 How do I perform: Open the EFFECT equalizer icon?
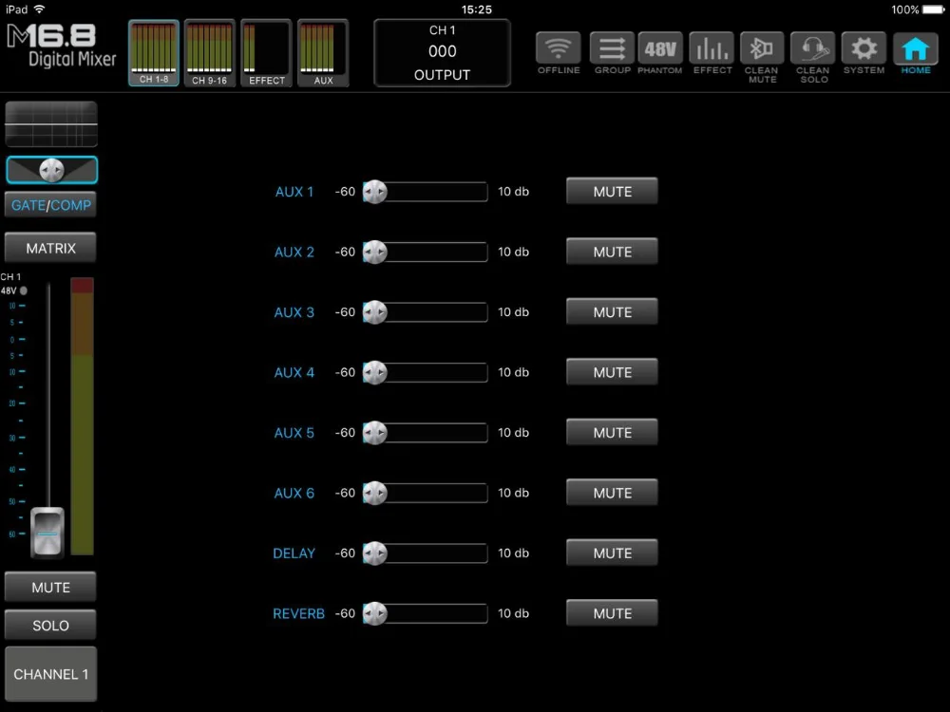point(712,48)
